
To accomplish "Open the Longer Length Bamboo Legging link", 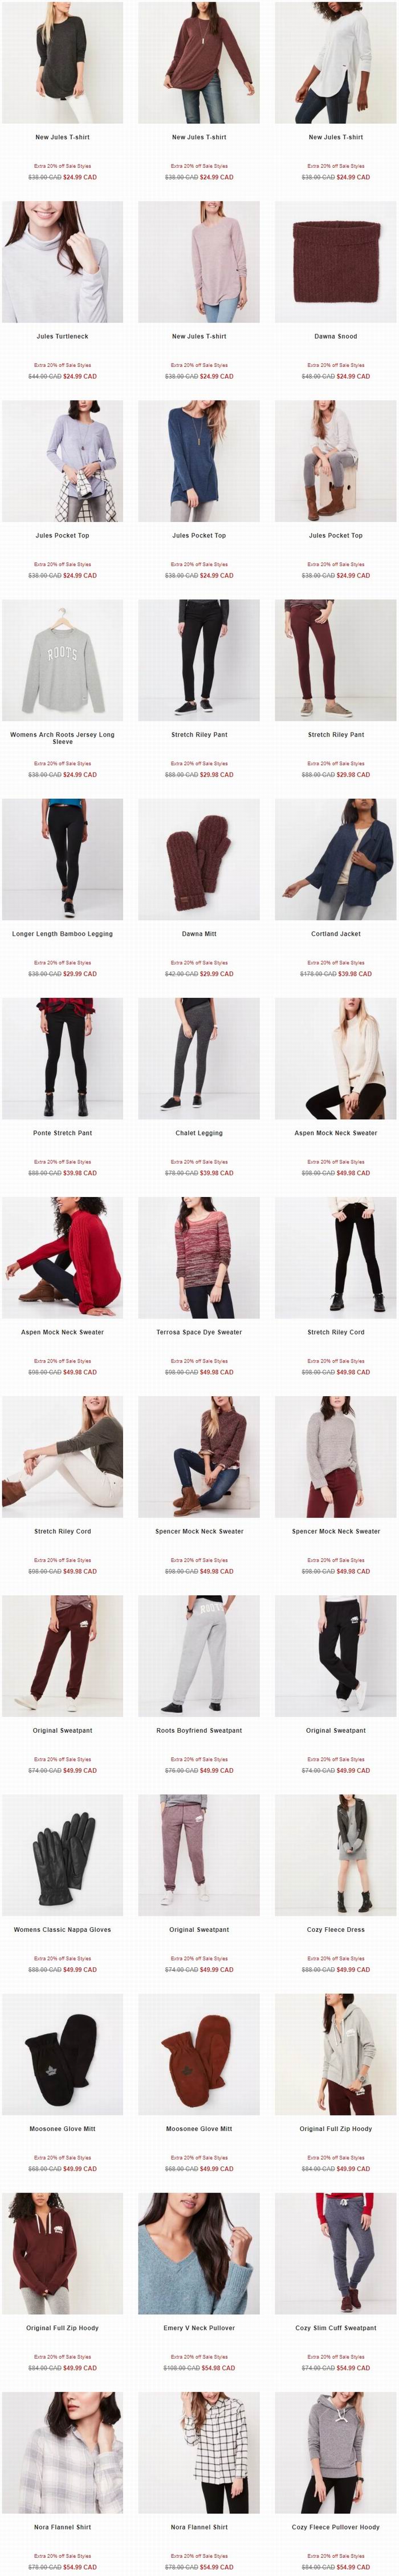I will tap(62, 933).
